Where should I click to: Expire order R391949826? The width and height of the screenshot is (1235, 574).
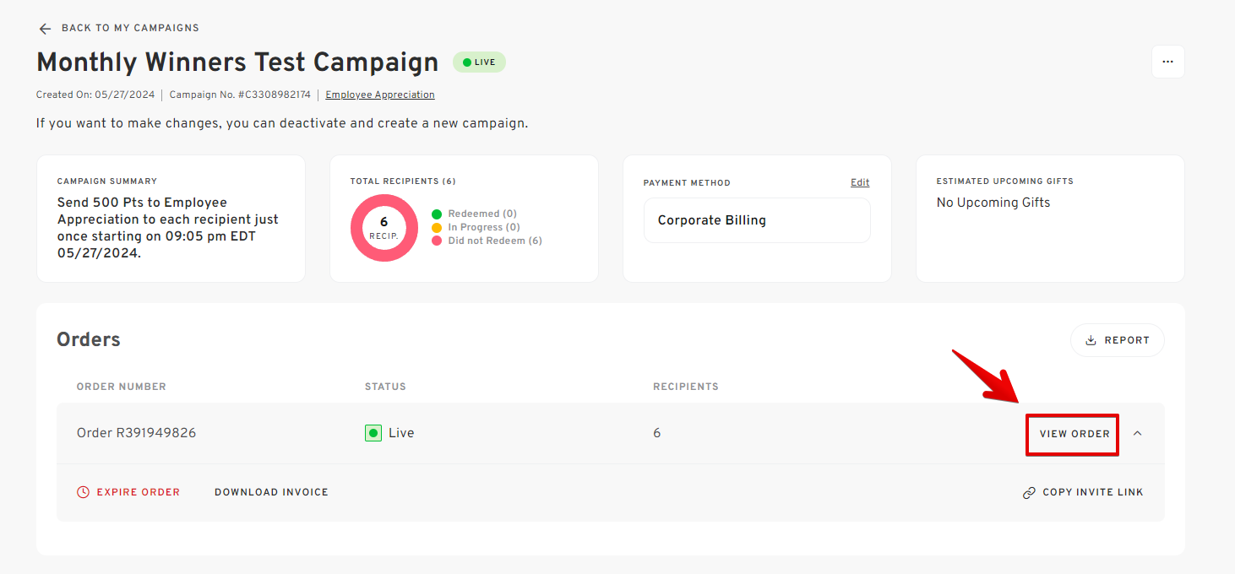click(x=128, y=492)
